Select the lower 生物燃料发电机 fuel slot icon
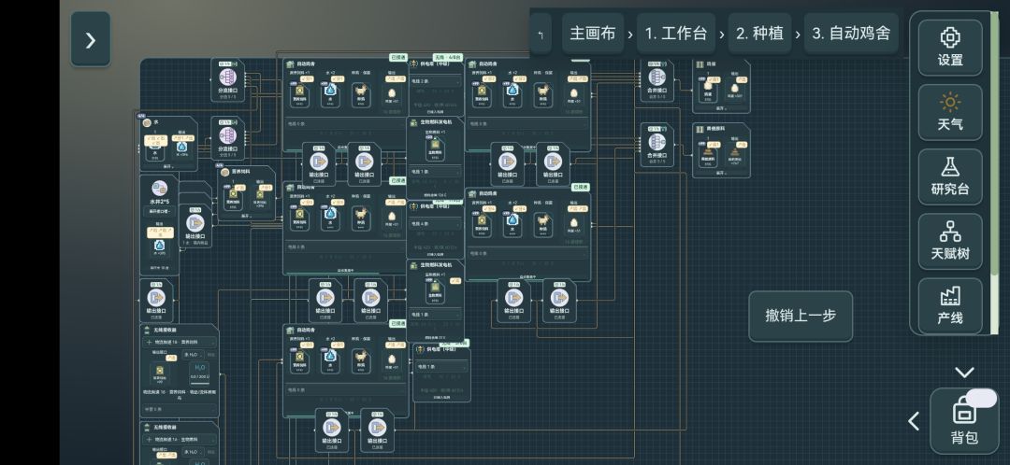The image size is (1010, 465). tap(435, 291)
